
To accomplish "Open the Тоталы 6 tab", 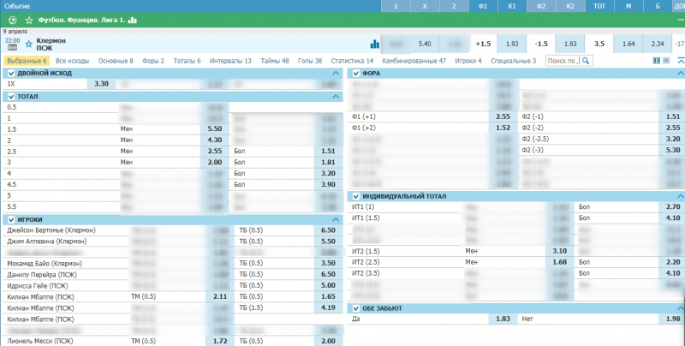I will pyautogui.click(x=187, y=61).
